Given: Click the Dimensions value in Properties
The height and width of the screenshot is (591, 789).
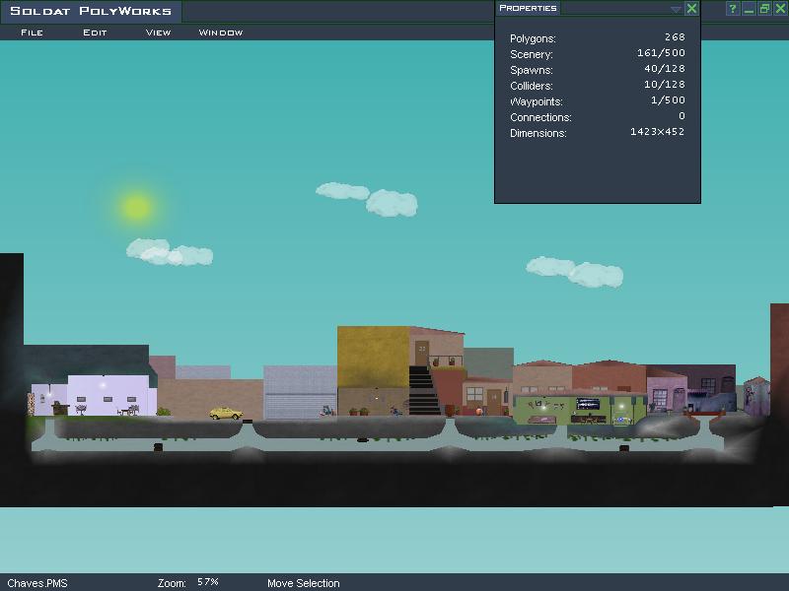Looking at the screenshot, I should (657, 132).
